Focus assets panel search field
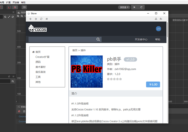The height and width of the screenshot is (132, 188). click(5, 81)
